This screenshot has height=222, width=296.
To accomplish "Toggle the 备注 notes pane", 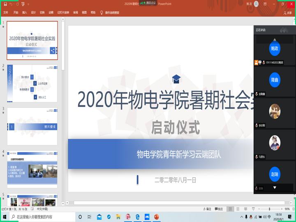I will 208,209.
